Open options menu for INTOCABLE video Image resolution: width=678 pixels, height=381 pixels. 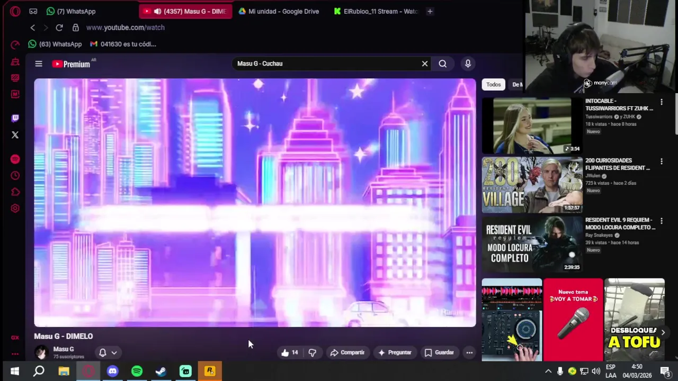(x=661, y=102)
